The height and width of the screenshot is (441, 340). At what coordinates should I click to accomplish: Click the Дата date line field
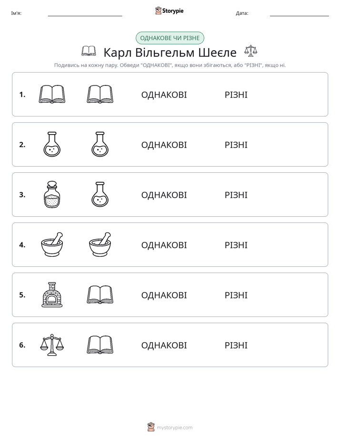coord(300,13)
